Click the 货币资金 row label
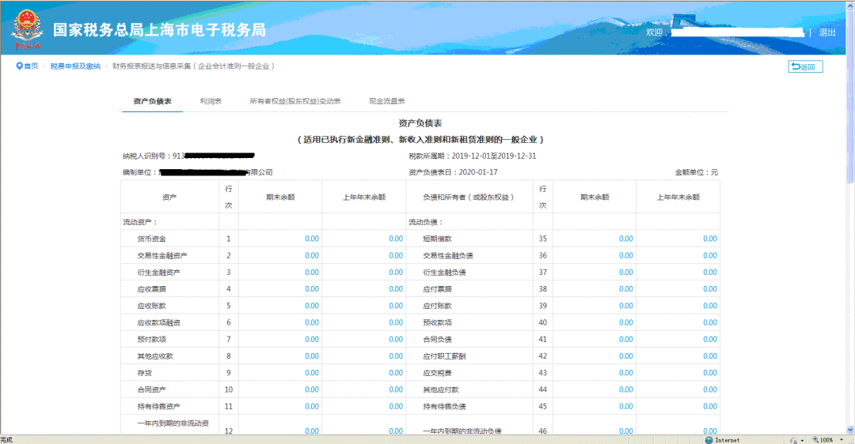855x444 pixels. [x=151, y=239]
